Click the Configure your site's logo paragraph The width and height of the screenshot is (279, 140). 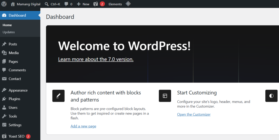click(214, 104)
